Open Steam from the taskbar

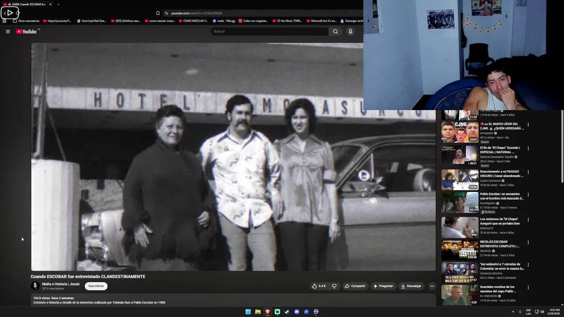pos(287,312)
